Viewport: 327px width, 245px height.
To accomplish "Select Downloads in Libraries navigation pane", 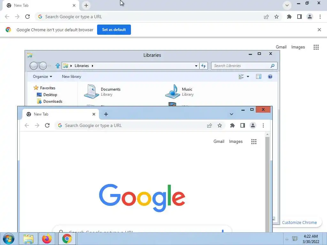I will click(x=49, y=101).
